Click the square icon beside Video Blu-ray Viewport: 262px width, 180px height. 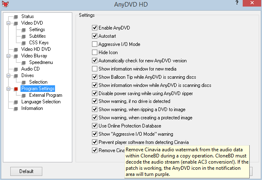[16, 56]
